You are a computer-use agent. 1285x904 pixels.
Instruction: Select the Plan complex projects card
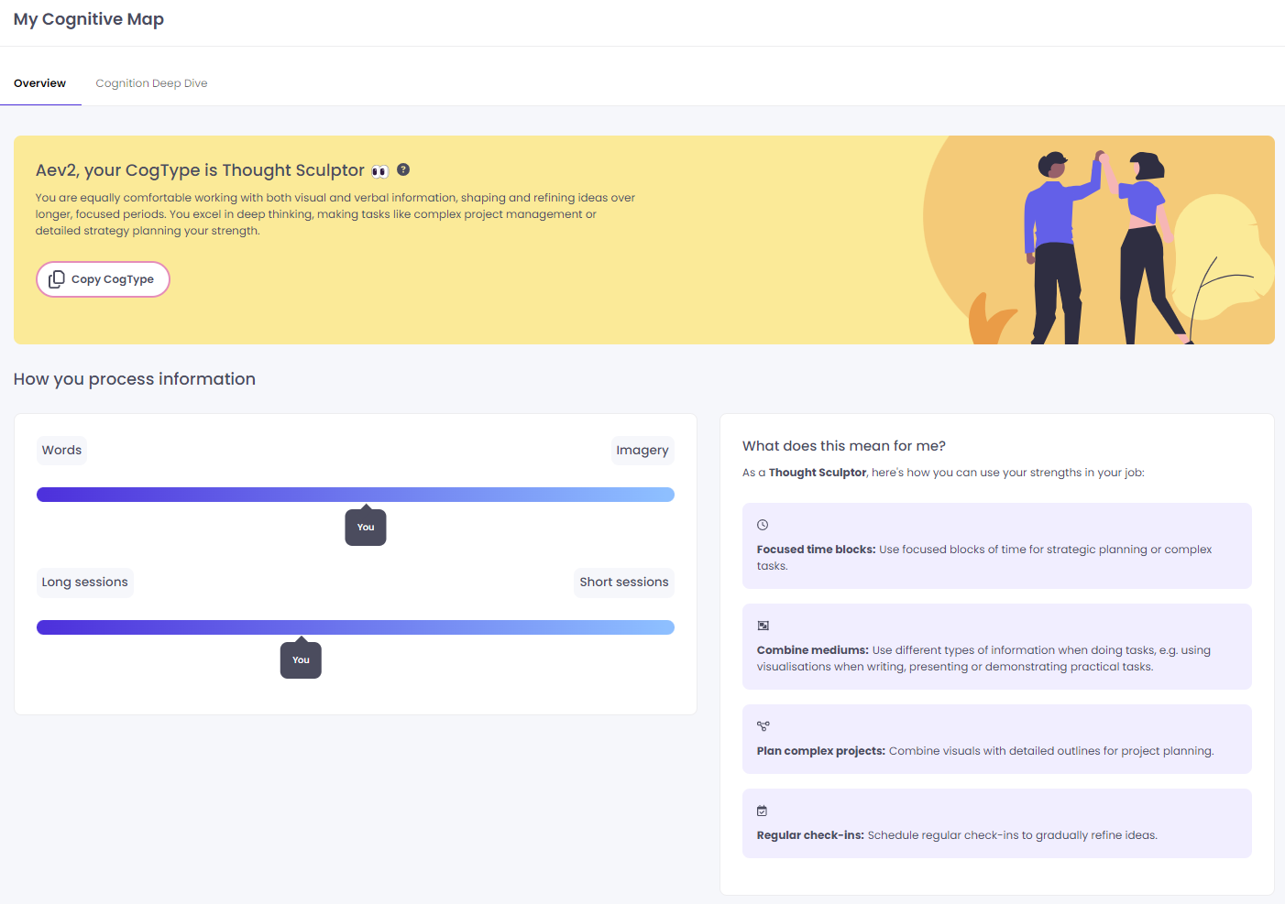997,739
